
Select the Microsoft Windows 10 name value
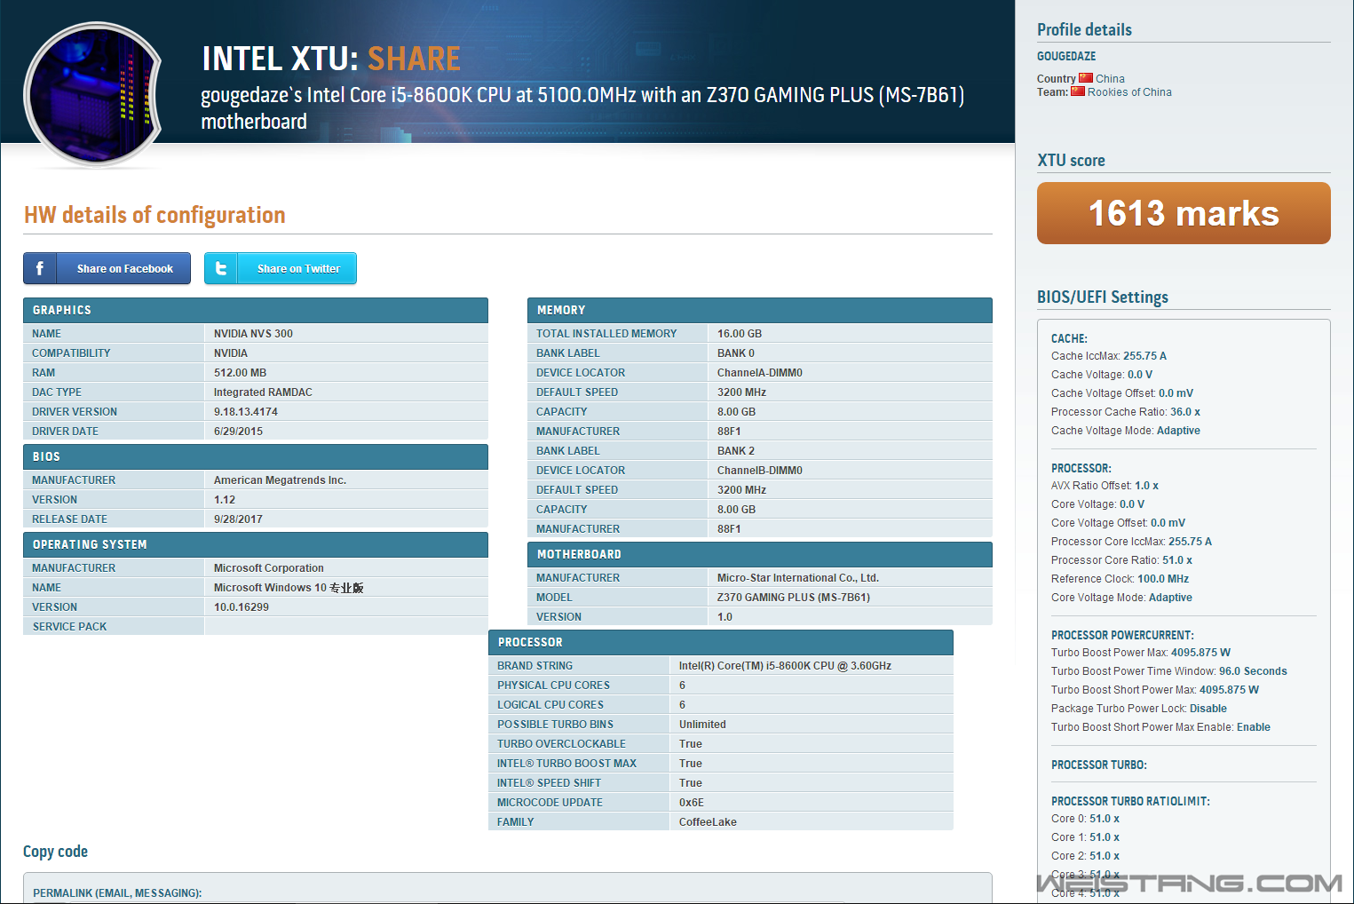coord(289,588)
